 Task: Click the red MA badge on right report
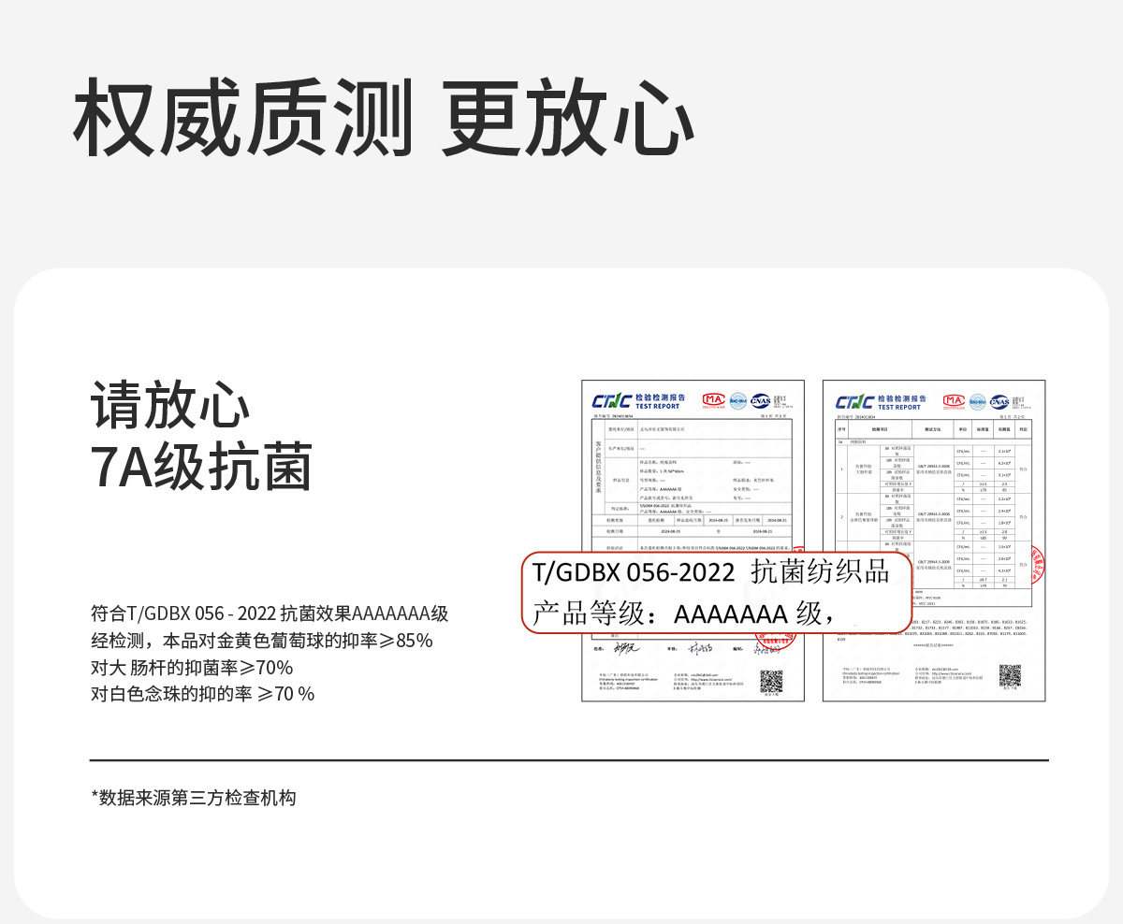[954, 401]
